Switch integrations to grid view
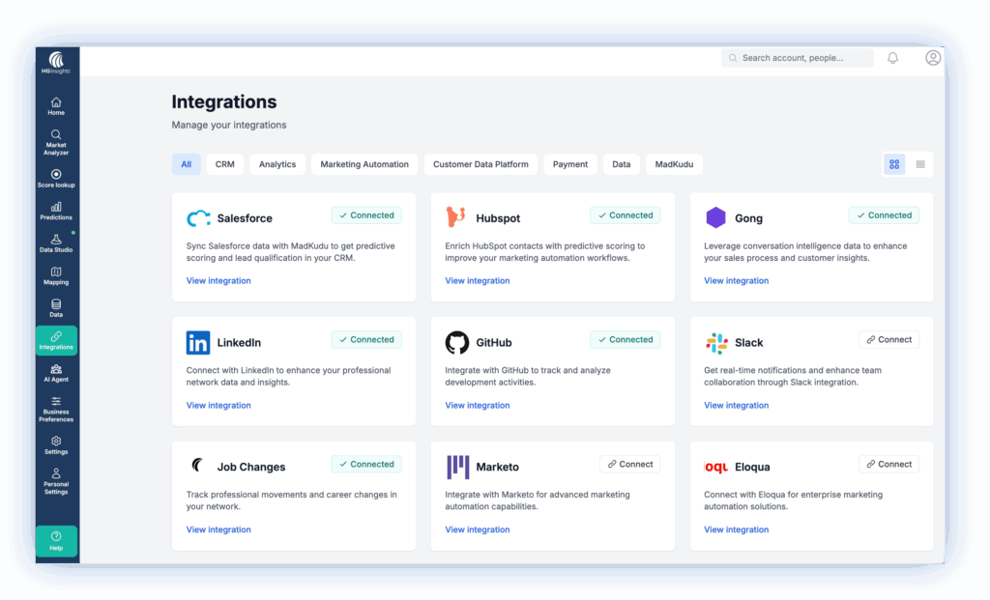 (893, 164)
